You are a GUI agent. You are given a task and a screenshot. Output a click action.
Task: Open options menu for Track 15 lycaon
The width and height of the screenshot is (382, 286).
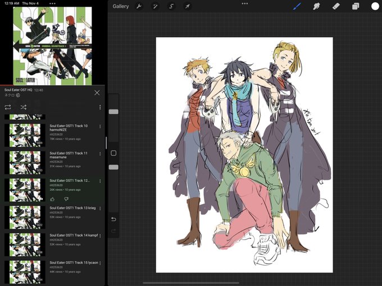[100, 263]
